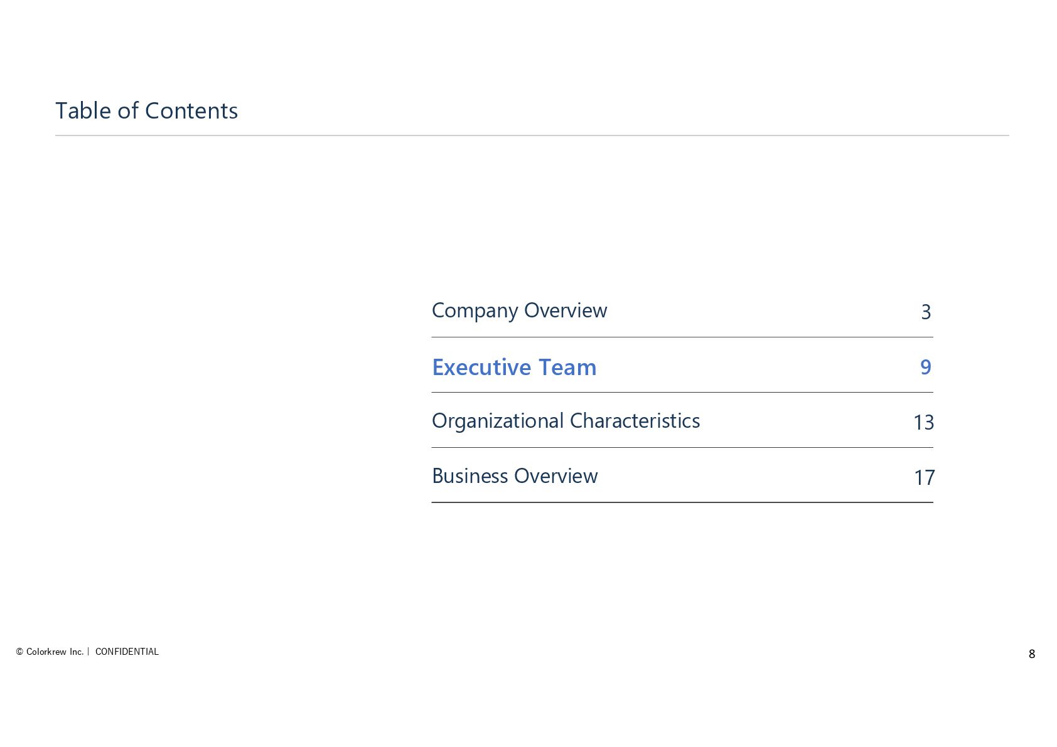Click the word "Table" in the heading
This screenshot has height=747, width=1057.
tap(83, 111)
